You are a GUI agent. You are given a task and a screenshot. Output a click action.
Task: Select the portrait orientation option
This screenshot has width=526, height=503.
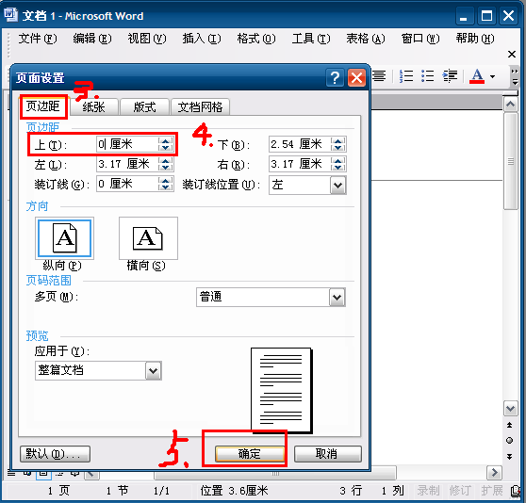(64, 238)
